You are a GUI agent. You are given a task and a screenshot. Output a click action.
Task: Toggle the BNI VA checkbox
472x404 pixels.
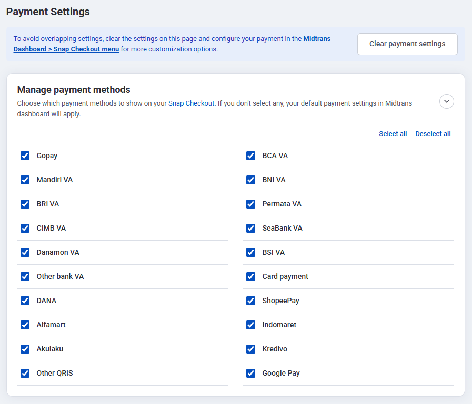tap(251, 180)
